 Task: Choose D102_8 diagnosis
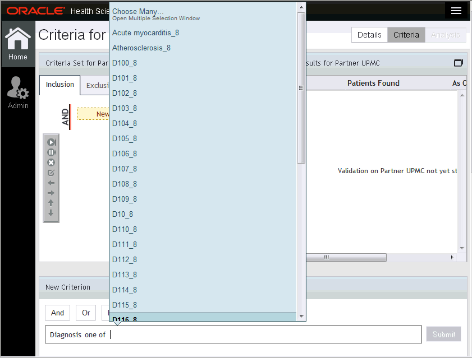[x=203, y=93]
